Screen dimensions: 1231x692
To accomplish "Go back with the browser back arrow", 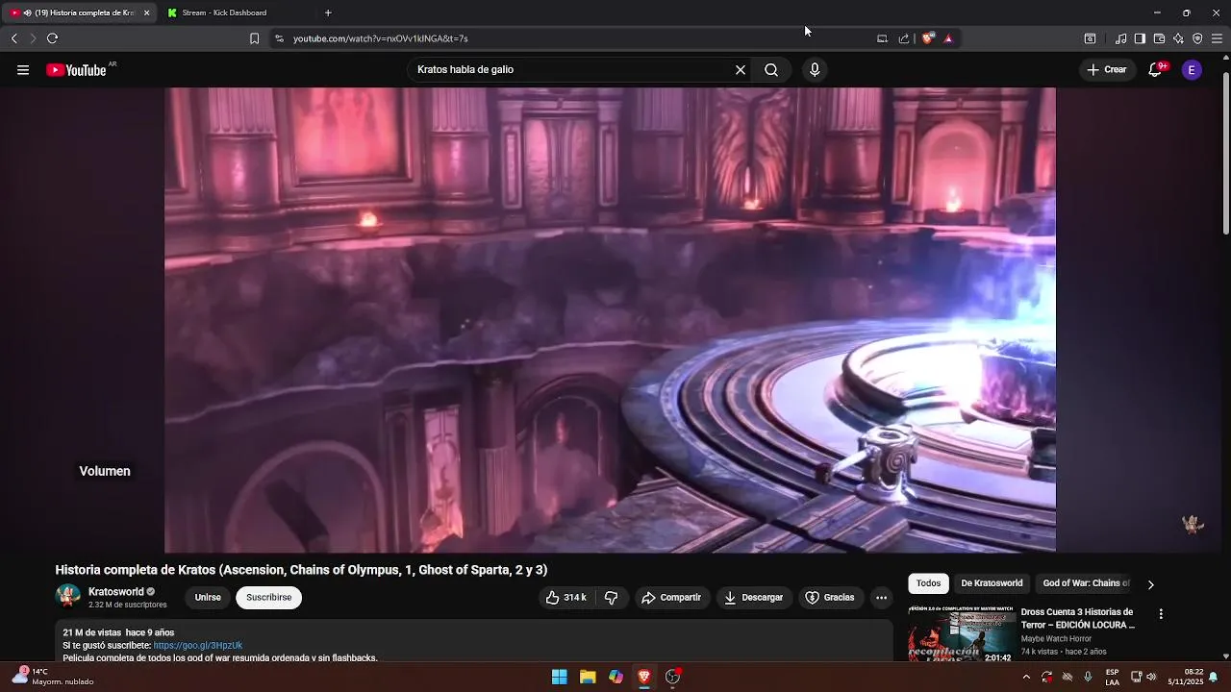I will pos(13,38).
